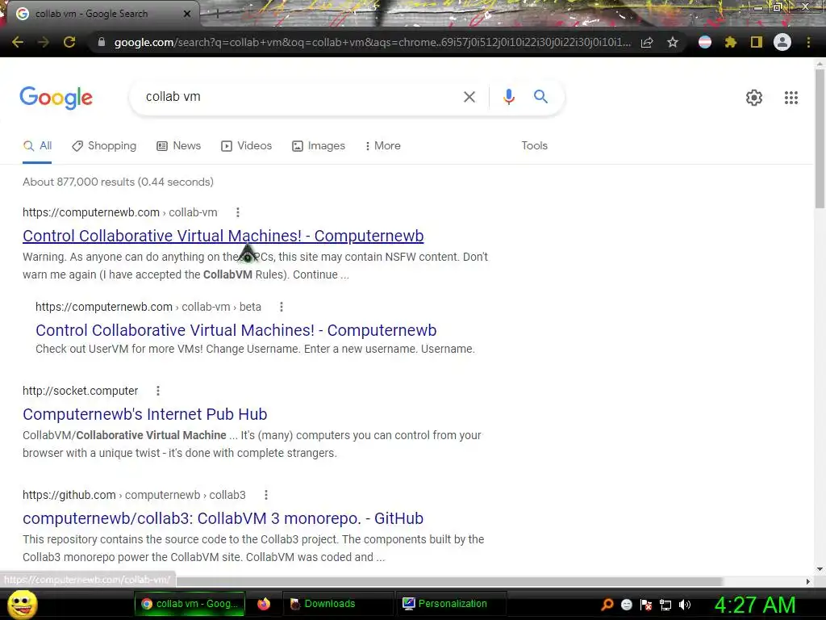Open the Action Center flag tray icon

[646, 605]
